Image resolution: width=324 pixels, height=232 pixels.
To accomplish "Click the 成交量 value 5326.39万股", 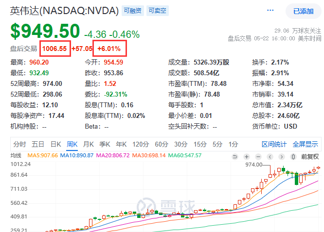I will pos(212,62).
